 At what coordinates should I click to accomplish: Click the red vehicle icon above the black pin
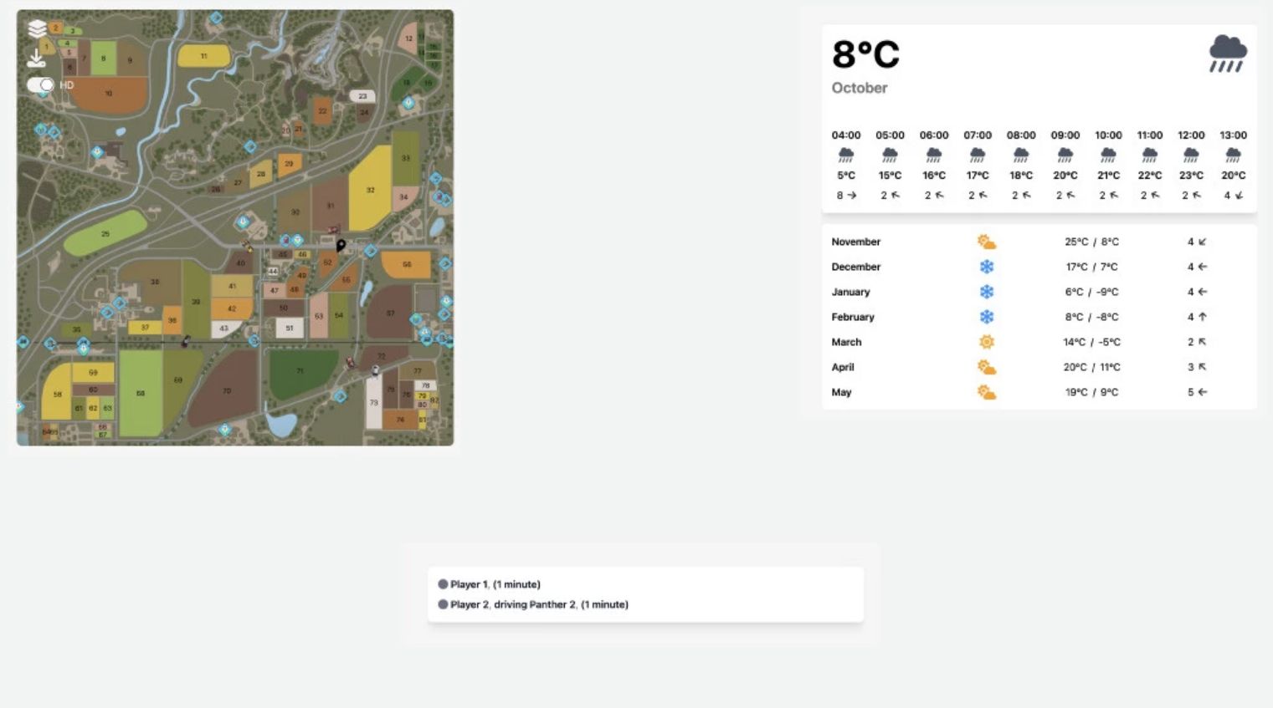pyautogui.click(x=333, y=230)
